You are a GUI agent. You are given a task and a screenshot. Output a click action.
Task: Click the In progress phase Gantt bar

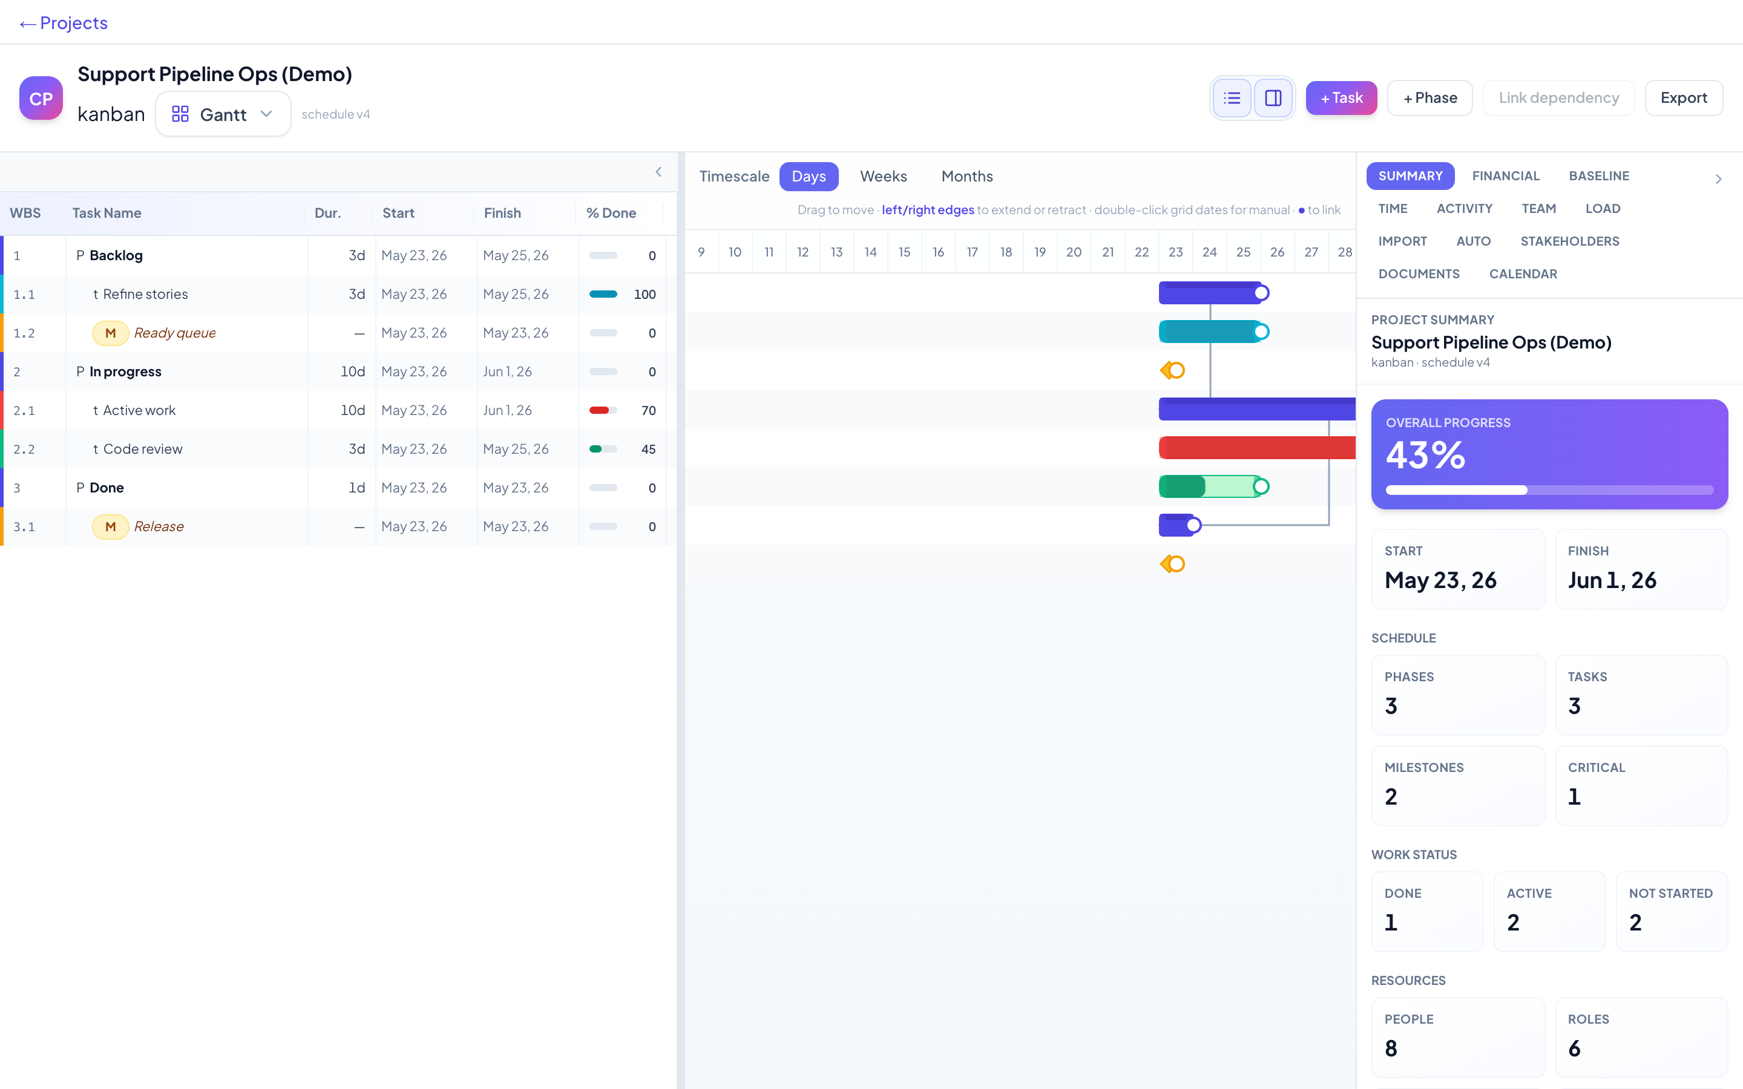click(1257, 409)
